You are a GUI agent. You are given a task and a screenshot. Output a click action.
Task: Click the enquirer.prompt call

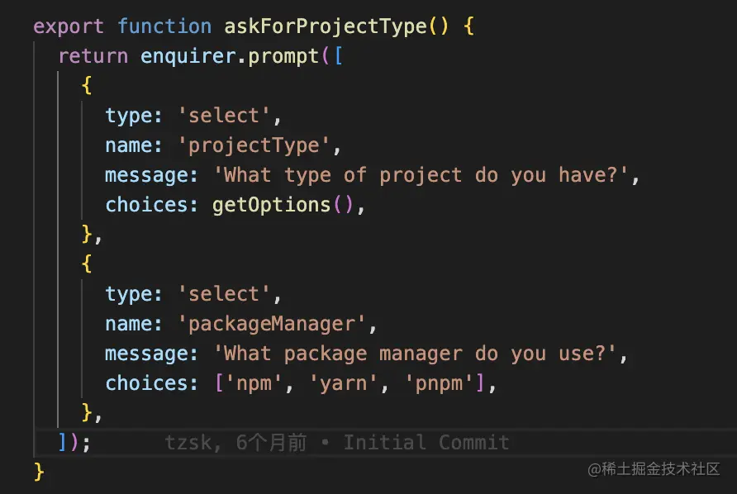[x=230, y=56]
